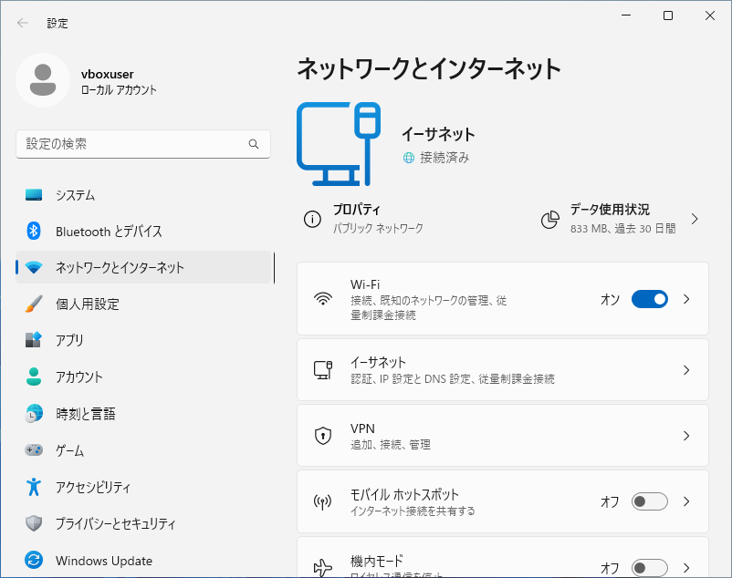
Task: Click the ゲーム controller icon
Action: coord(34,449)
